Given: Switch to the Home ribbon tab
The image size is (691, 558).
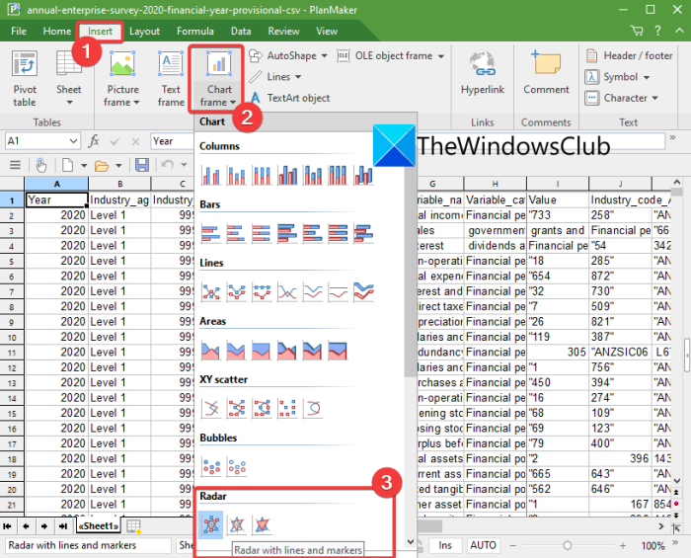Looking at the screenshot, I should [x=57, y=32].
